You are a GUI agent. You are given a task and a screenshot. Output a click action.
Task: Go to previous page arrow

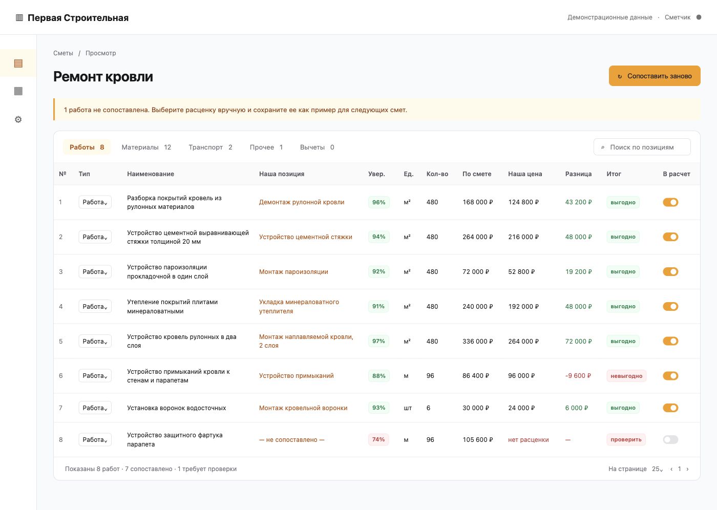[x=671, y=469]
